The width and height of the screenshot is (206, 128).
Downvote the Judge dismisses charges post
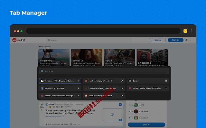pyautogui.click(x=42, y=110)
